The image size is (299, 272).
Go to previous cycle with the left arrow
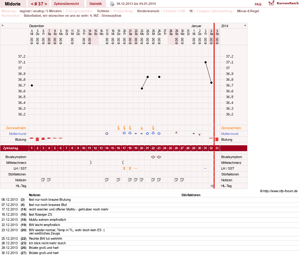(32, 4)
